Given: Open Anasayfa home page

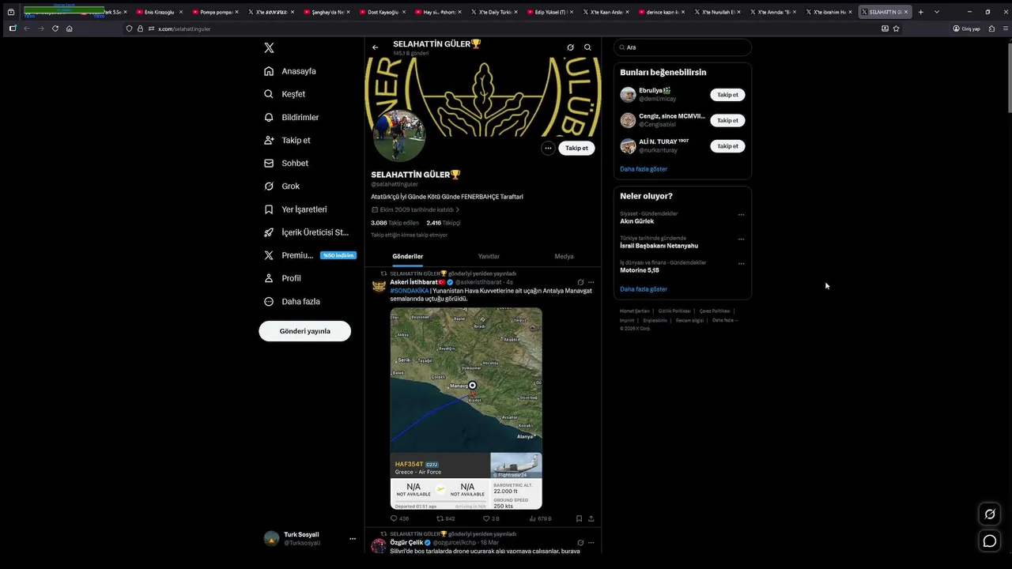Looking at the screenshot, I should [x=290, y=71].
